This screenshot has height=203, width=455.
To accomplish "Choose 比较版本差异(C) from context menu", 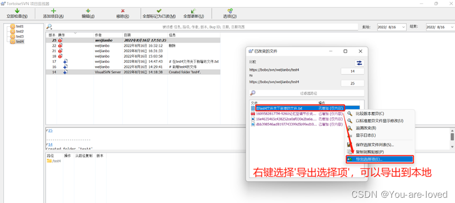I will point(380,114).
